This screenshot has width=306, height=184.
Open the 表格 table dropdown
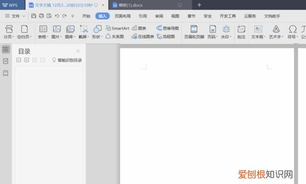[x=43, y=37]
